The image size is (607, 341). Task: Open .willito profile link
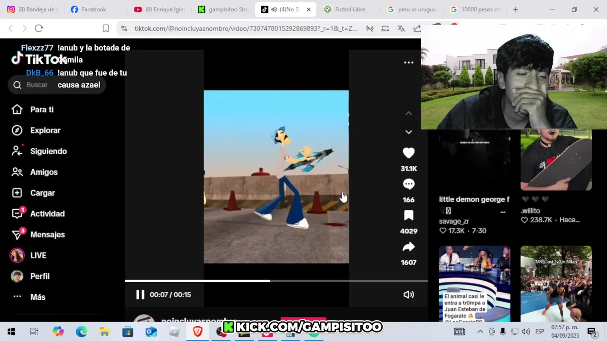[x=531, y=211]
